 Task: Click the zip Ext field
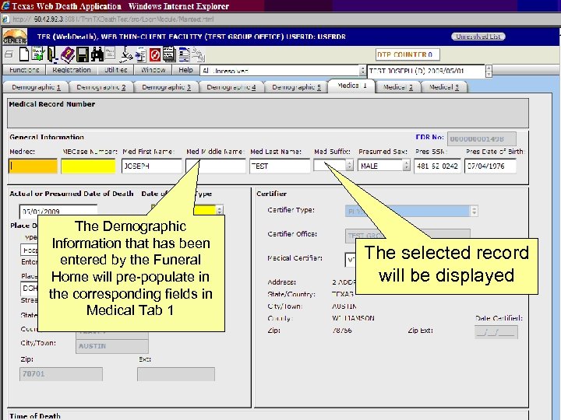176,374
